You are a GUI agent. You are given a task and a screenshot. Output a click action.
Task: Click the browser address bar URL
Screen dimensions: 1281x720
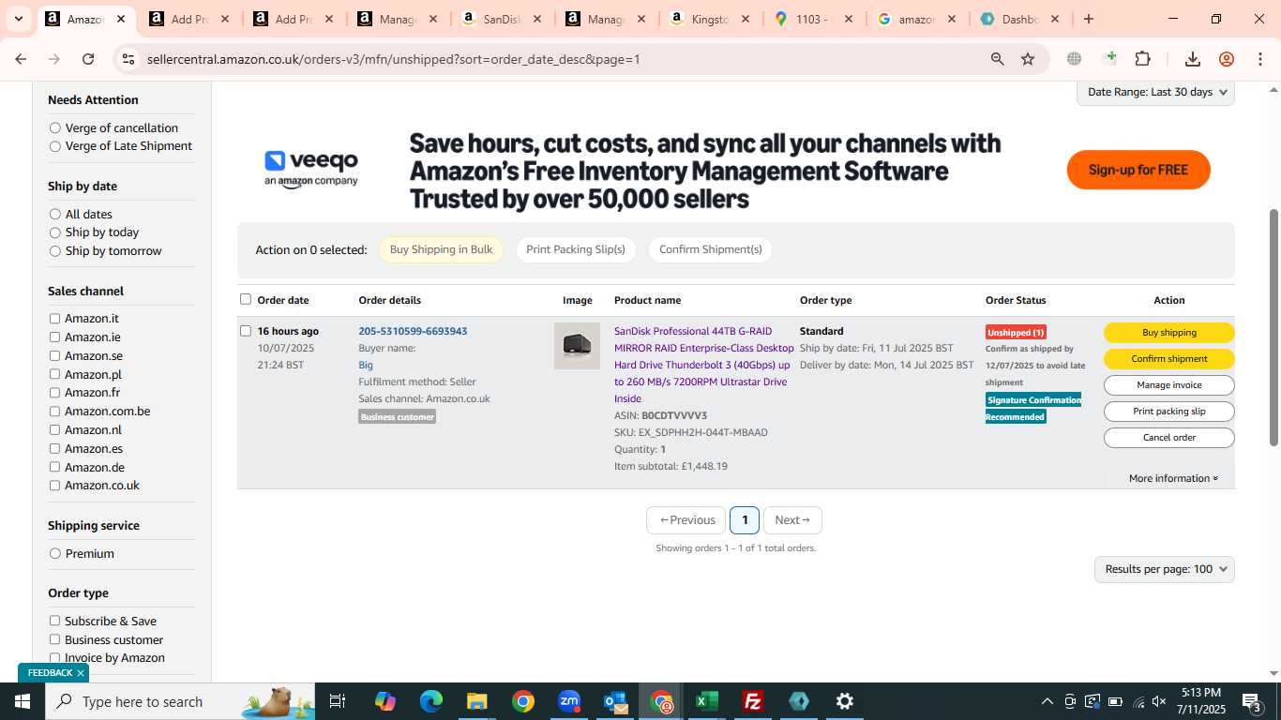(394, 59)
